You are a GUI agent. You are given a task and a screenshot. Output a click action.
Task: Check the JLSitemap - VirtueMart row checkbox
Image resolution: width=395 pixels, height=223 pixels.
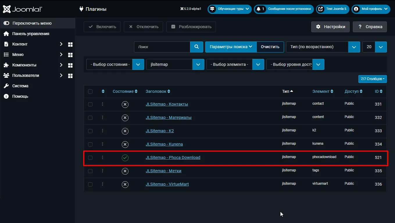pos(90,184)
